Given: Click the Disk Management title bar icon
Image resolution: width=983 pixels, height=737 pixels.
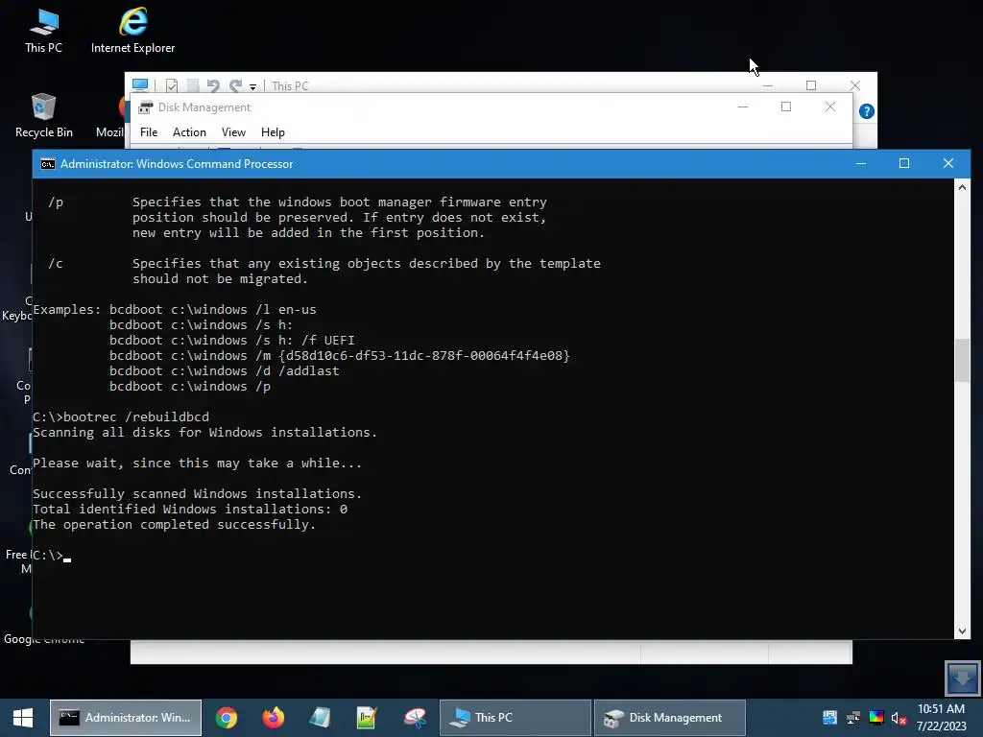Looking at the screenshot, I should (x=146, y=107).
